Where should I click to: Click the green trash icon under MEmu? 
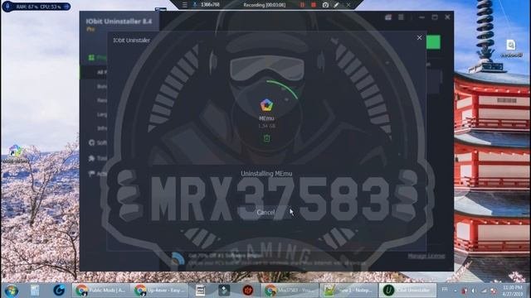pyautogui.click(x=267, y=138)
